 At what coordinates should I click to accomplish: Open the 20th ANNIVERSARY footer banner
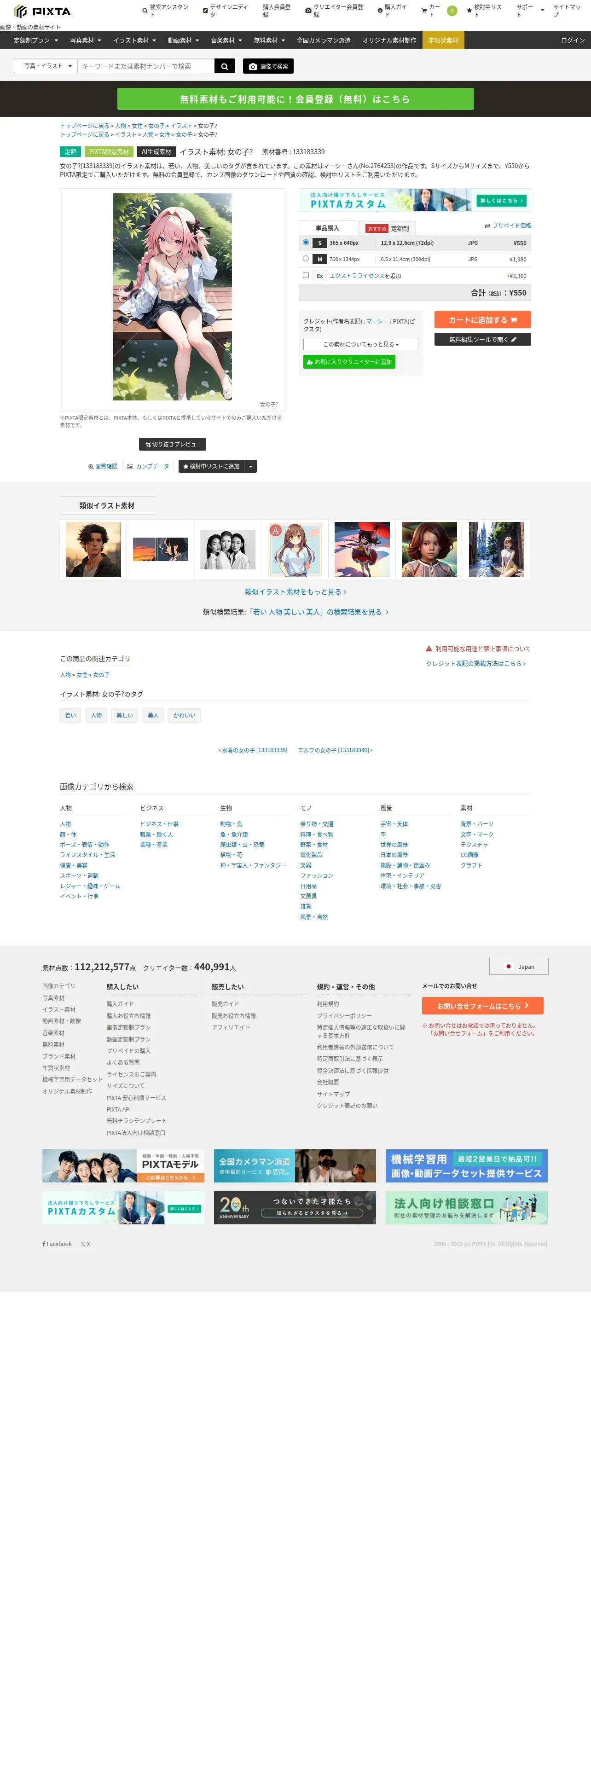tap(295, 1208)
